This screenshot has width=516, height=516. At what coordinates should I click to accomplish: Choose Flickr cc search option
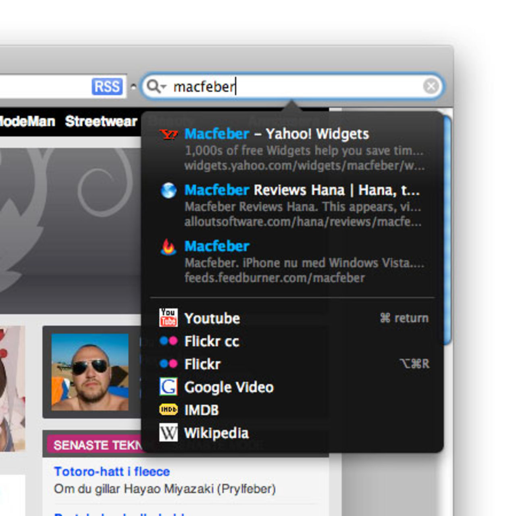coord(212,341)
